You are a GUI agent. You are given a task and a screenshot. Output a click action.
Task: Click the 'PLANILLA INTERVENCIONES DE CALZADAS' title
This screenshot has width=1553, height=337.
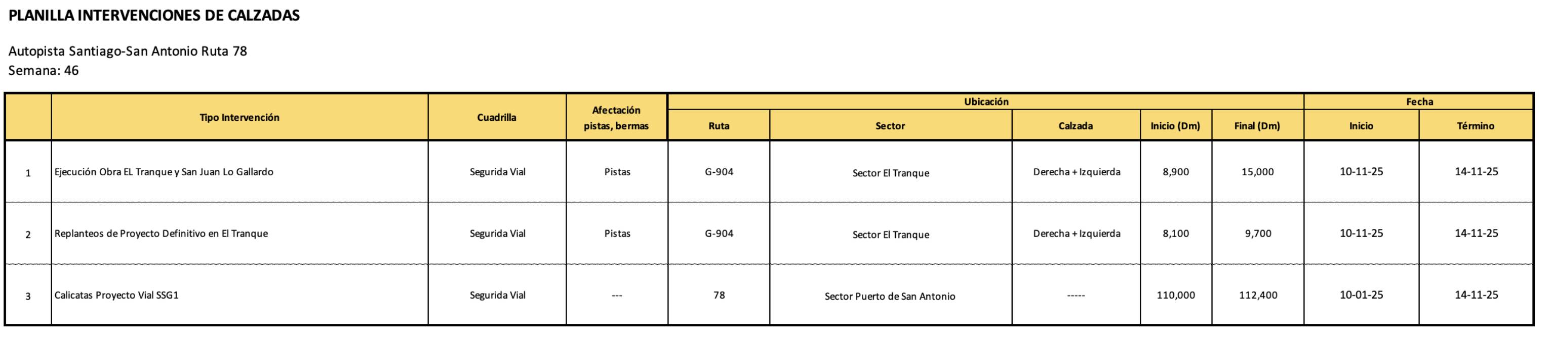coord(154,16)
